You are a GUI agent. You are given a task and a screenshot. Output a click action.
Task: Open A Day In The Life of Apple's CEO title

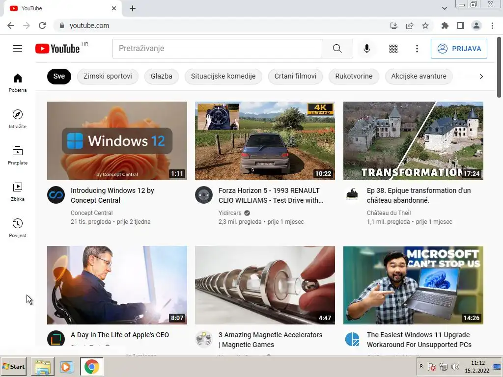[120, 335]
